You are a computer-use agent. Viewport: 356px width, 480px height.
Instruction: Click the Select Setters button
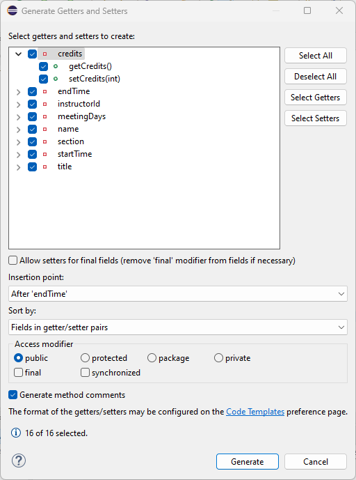(x=316, y=118)
